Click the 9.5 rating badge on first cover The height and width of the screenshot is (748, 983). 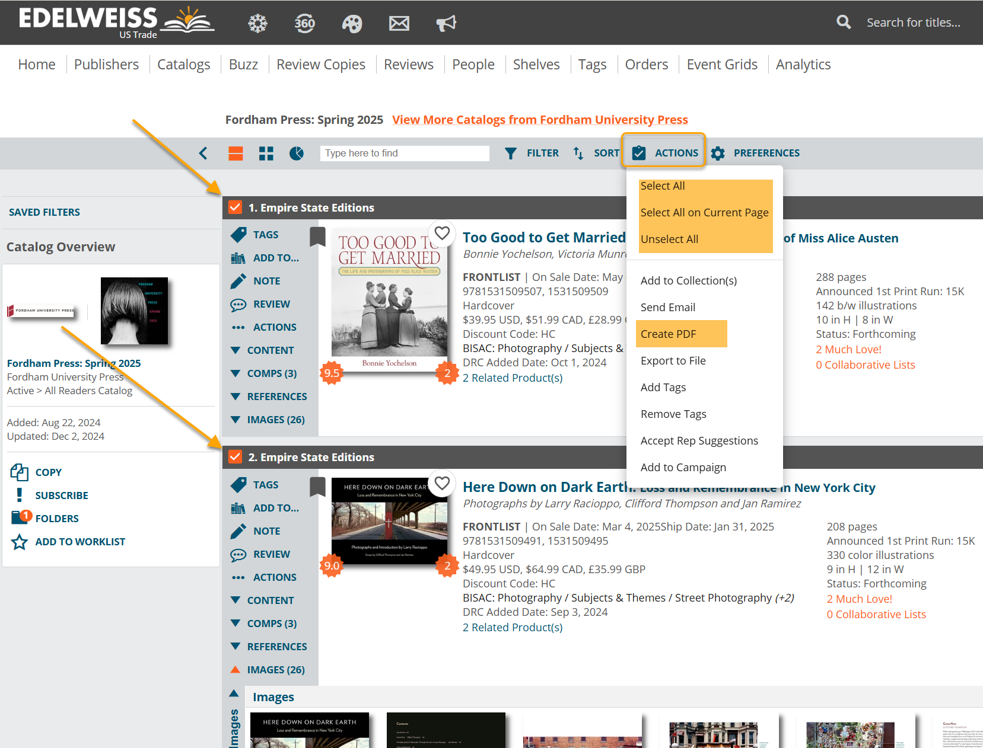[332, 373]
